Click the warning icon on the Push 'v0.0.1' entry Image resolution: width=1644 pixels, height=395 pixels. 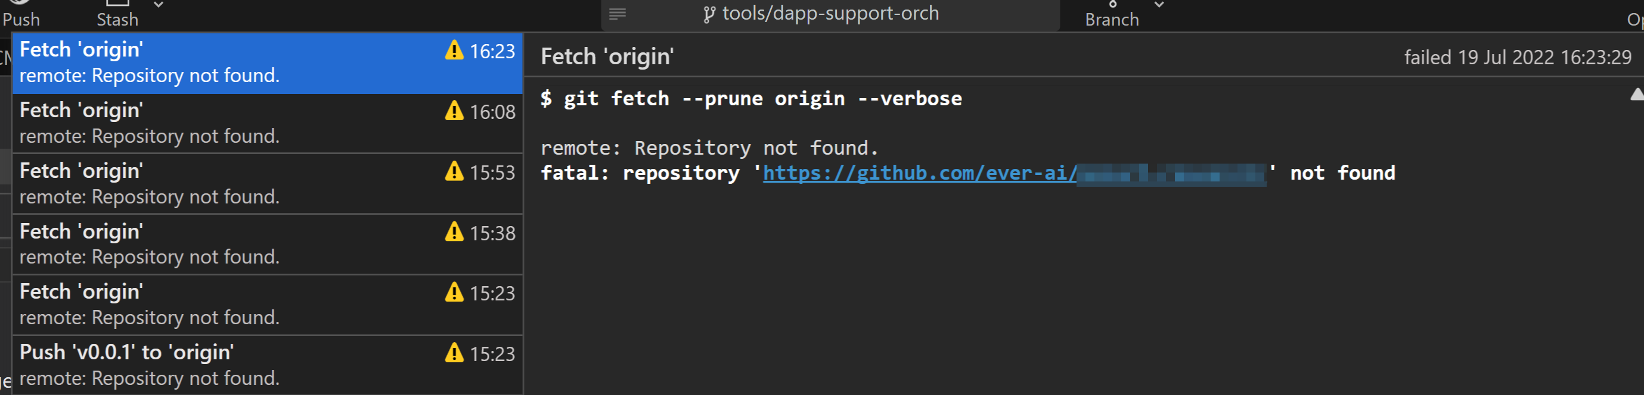(454, 354)
